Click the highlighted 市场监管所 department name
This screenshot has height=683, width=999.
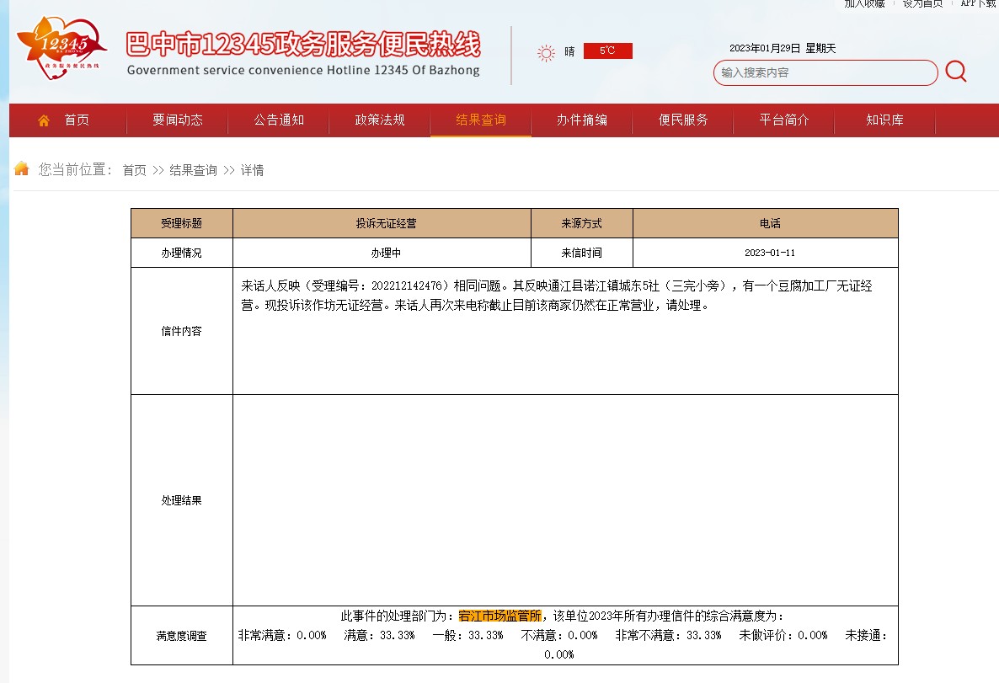pyautogui.click(x=500, y=616)
